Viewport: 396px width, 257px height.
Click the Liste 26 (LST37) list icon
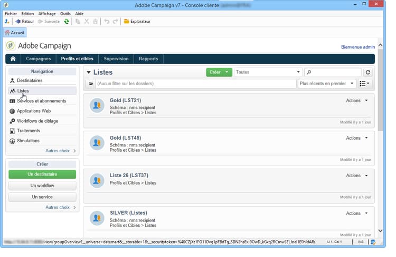coord(97,180)
